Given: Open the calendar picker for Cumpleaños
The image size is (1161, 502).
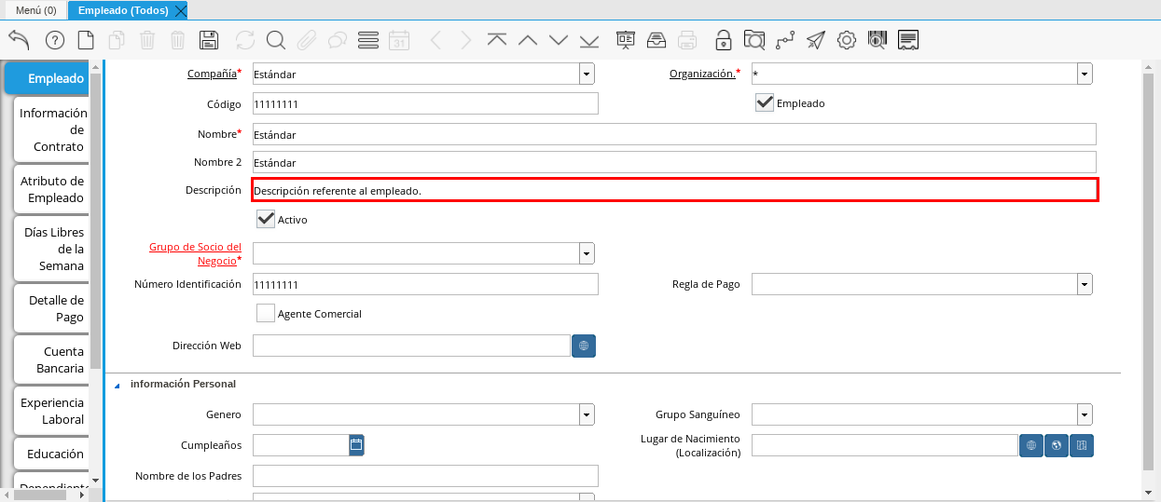Looking at the screenshot, I should coord(355,445).
